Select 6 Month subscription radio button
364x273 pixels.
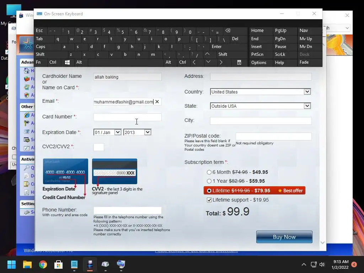pyautogui.click(x=209, y=172)
